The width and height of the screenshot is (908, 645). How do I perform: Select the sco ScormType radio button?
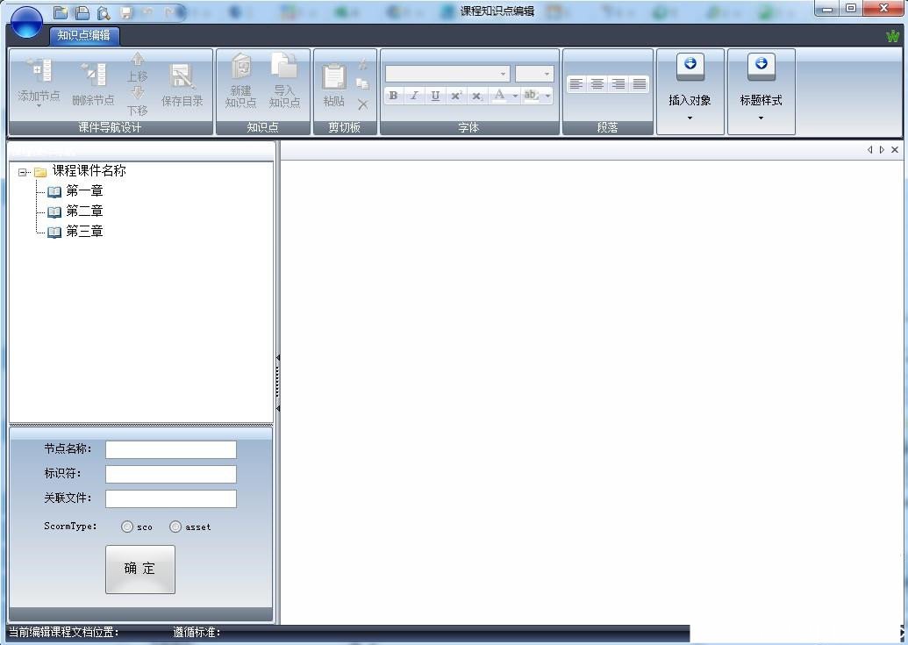tap(127, 527)
